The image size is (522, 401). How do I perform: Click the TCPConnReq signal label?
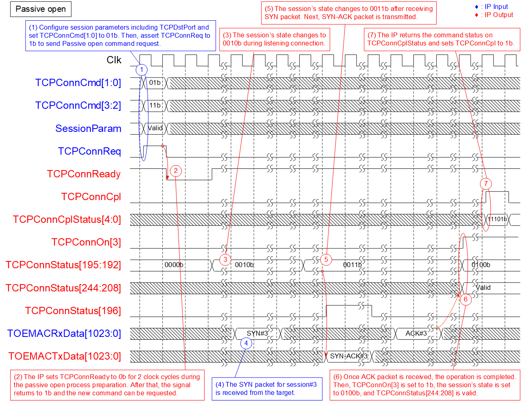pos(89,151)
